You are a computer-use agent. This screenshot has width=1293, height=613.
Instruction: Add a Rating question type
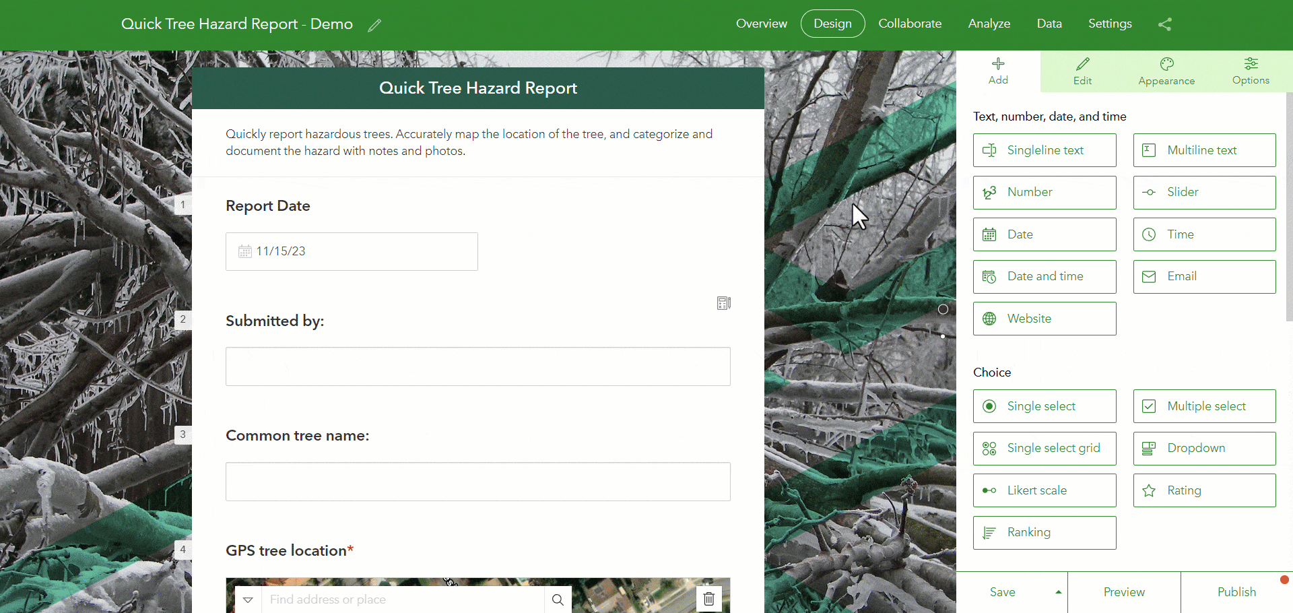coord(1204,490)
